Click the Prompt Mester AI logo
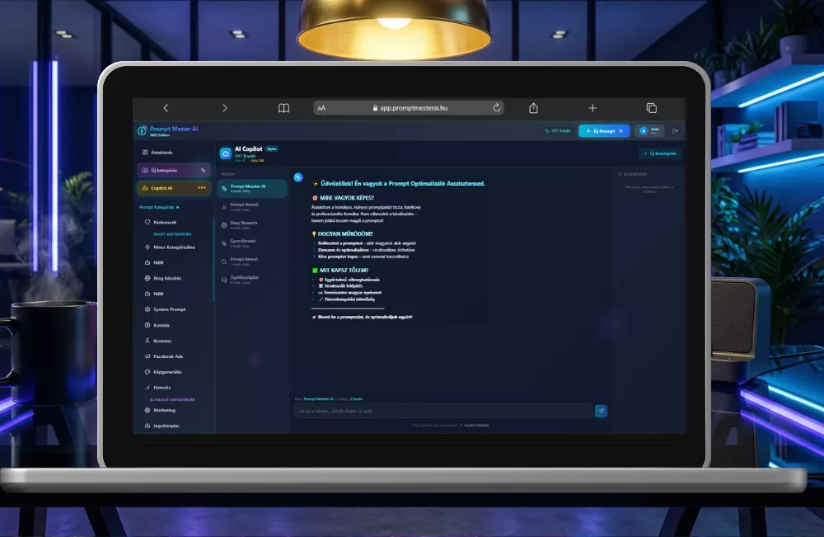 pos(143,130)
